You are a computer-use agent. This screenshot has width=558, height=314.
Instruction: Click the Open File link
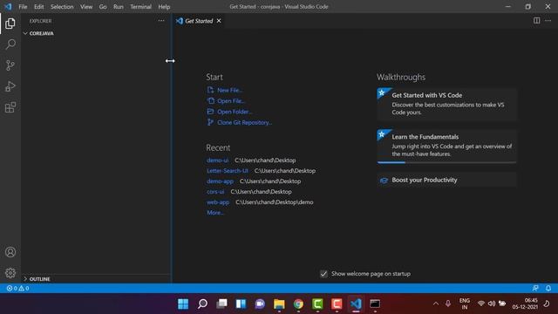231,101
